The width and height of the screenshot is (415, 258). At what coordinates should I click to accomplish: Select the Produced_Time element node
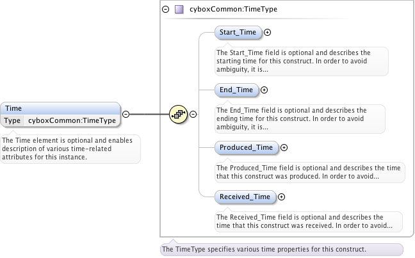246,147
